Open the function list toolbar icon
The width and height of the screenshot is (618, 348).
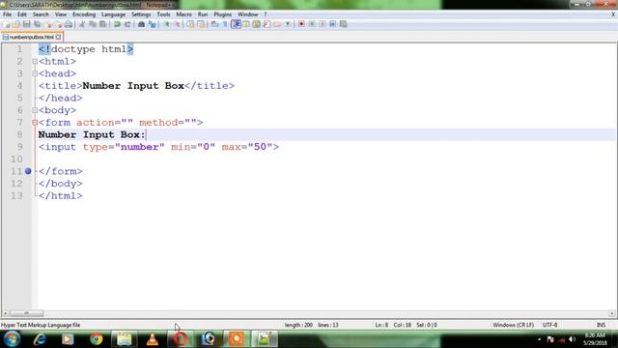[267, 24]
